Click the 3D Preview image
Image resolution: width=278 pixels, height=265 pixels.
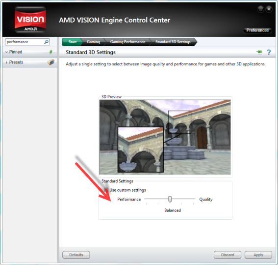click(165, 137)
